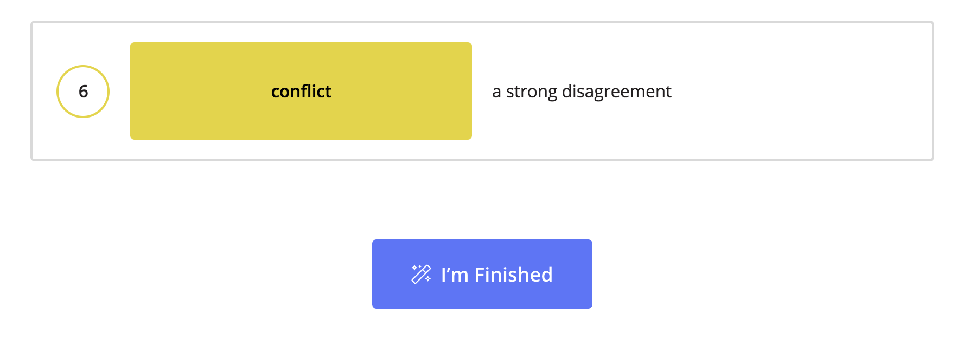Click the blue button area right of 'Finished'
This screenshot has width=970, height=339.
pyautogui.click(x=573, y=274)
